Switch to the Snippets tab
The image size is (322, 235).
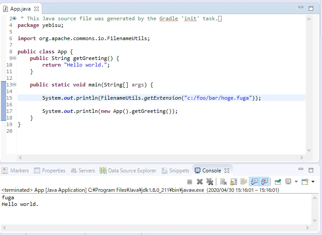(175, 171)
